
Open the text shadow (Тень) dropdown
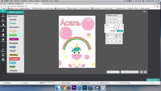110,37
